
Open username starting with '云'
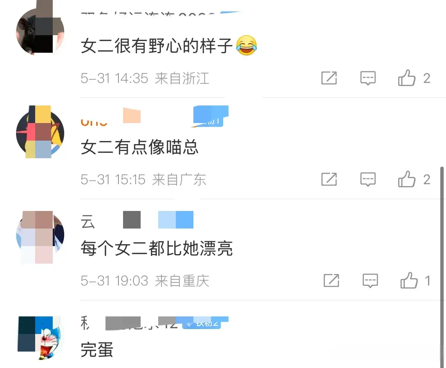pos(88,221)
